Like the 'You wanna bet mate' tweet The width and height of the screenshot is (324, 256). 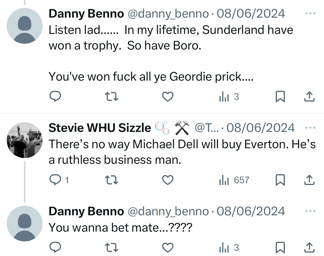click(168, 247)
